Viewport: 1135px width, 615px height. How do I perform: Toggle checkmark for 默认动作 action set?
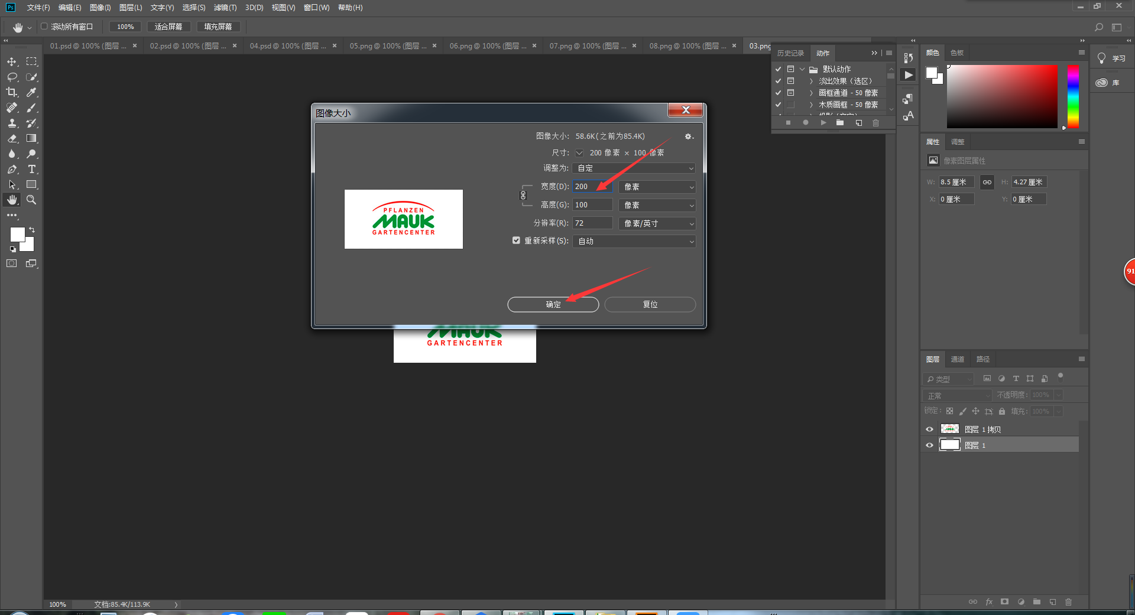coord(779,69)
